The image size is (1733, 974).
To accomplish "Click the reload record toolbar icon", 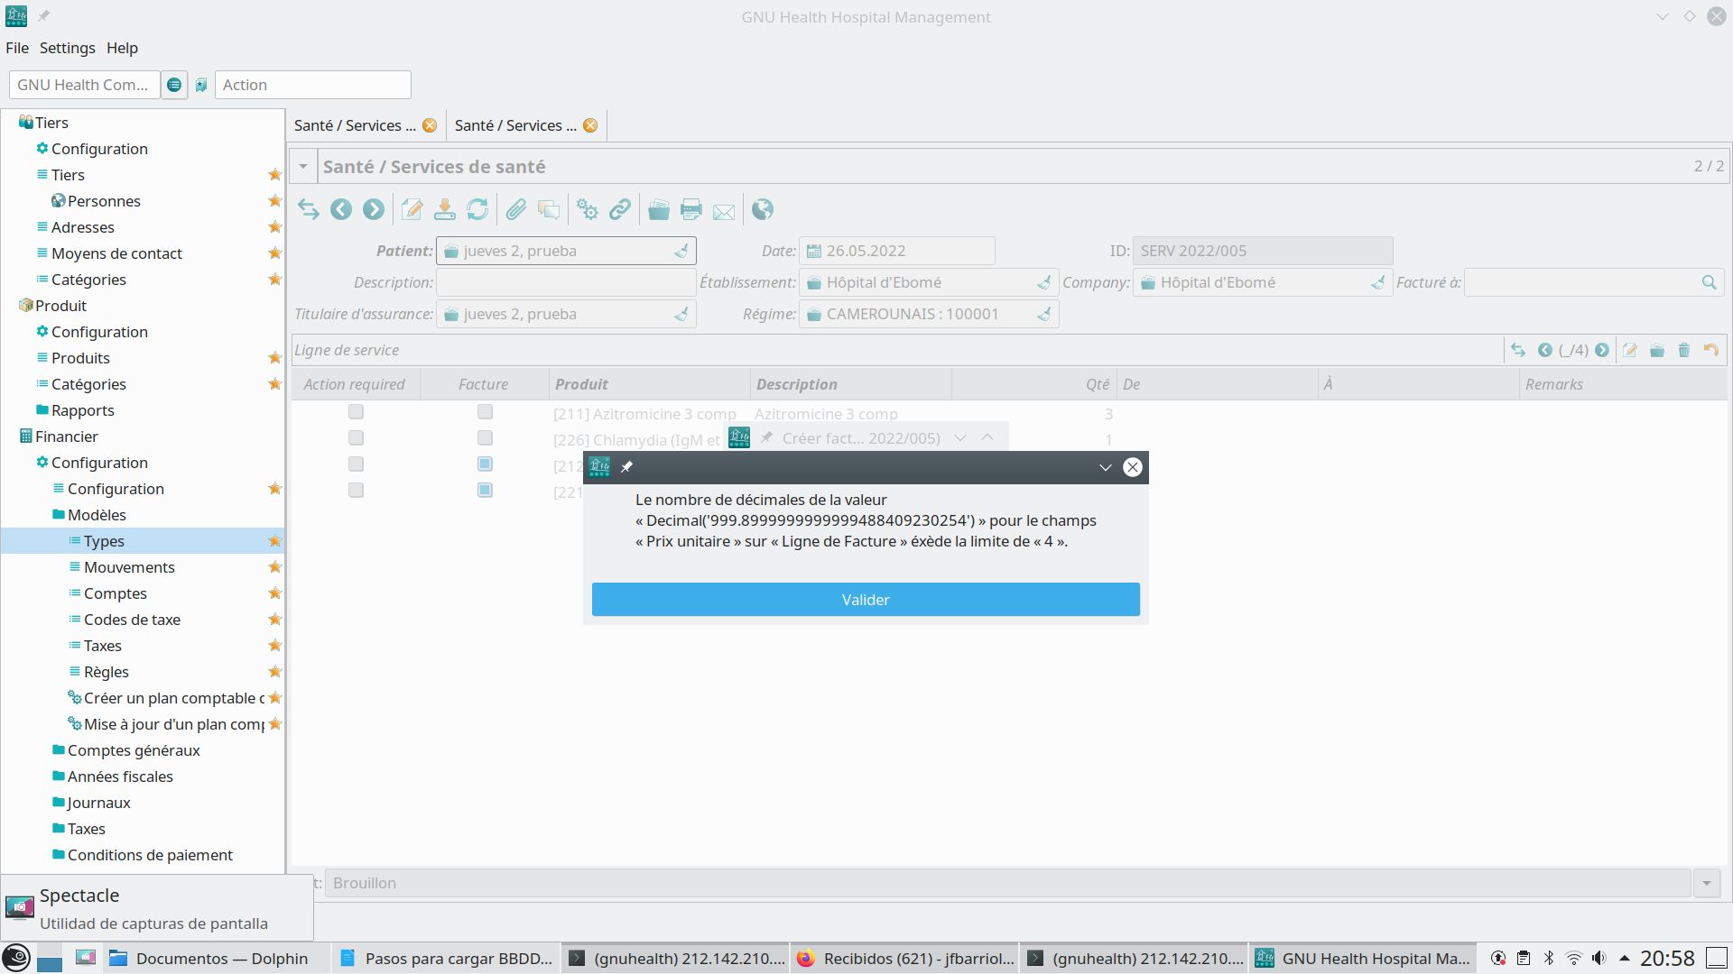I will click(477, 210).
